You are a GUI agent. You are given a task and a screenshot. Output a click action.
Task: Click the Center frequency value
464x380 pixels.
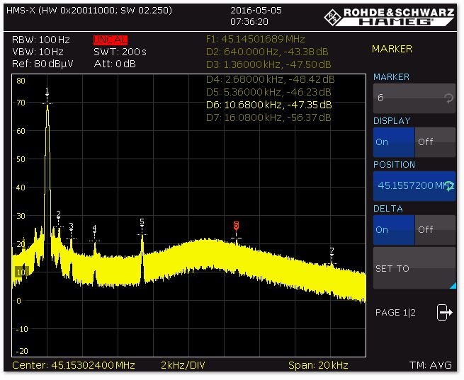point(73,365)
